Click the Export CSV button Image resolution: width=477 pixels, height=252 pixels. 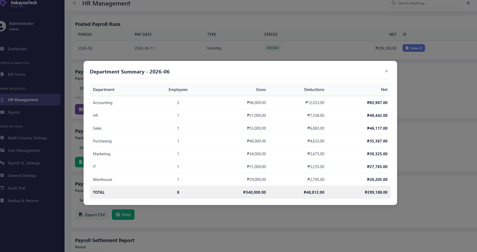(x=92, y=215)
